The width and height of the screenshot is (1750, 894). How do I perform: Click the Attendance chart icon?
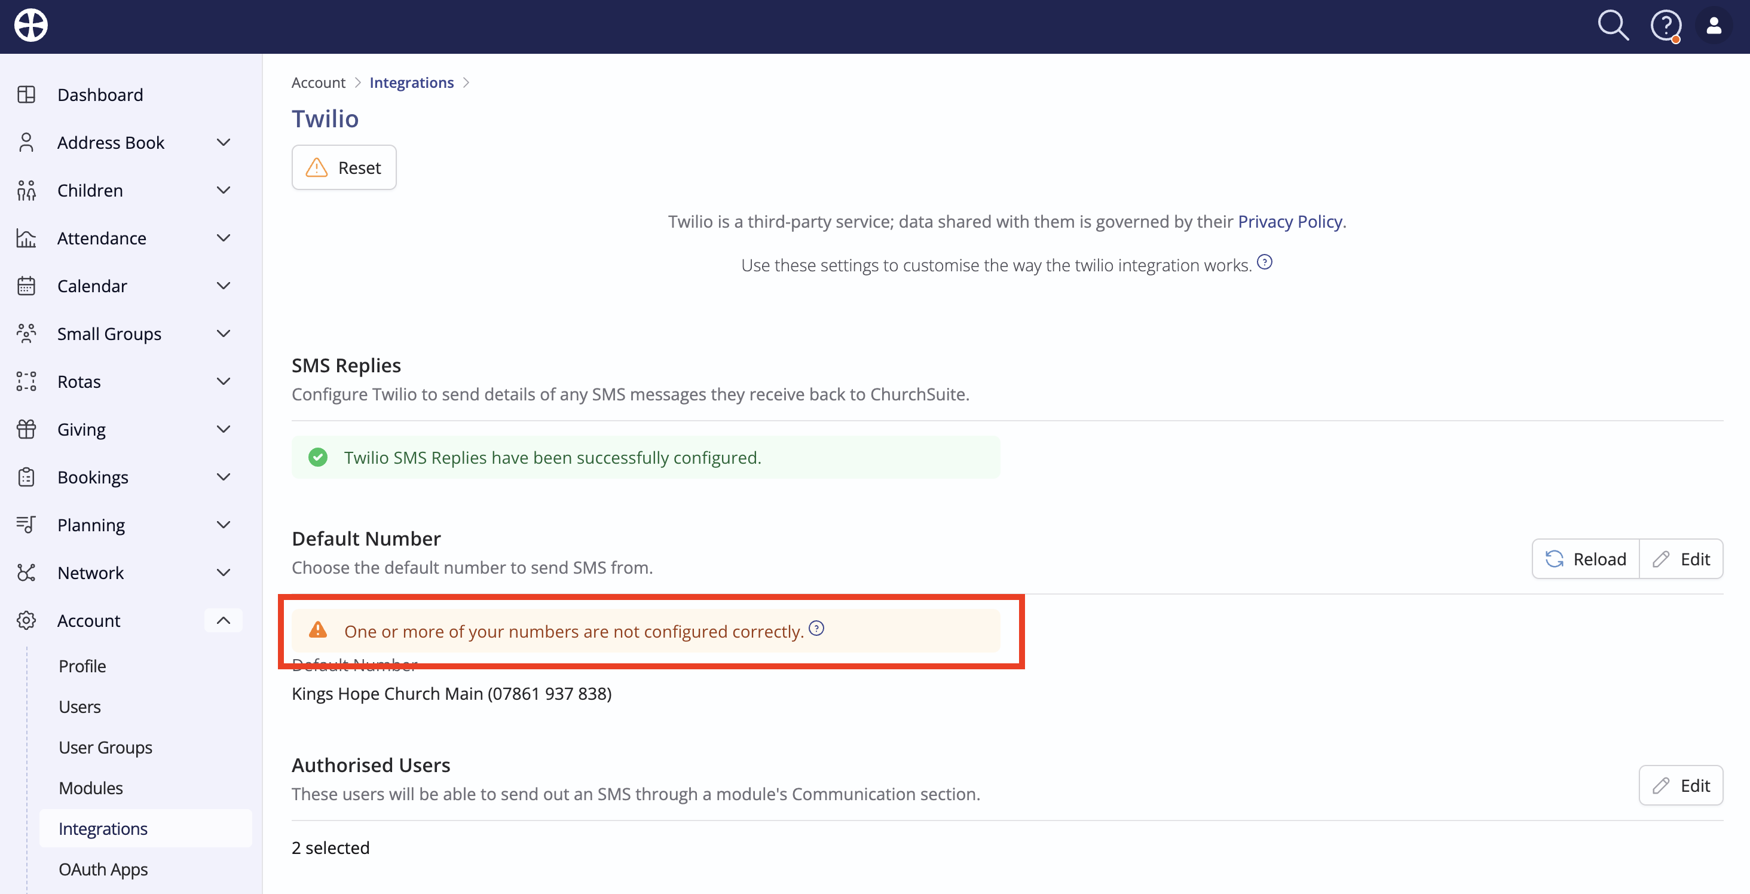point(26,238)
